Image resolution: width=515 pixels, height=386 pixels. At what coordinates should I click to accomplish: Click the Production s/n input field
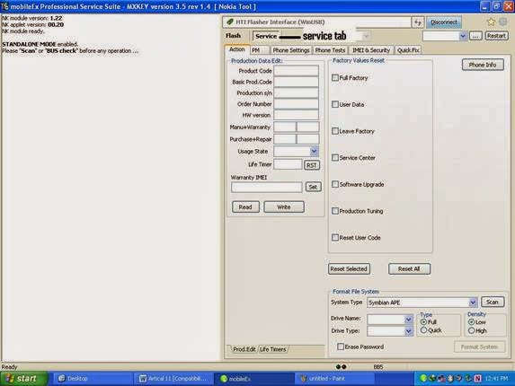(x=296, y=93)
